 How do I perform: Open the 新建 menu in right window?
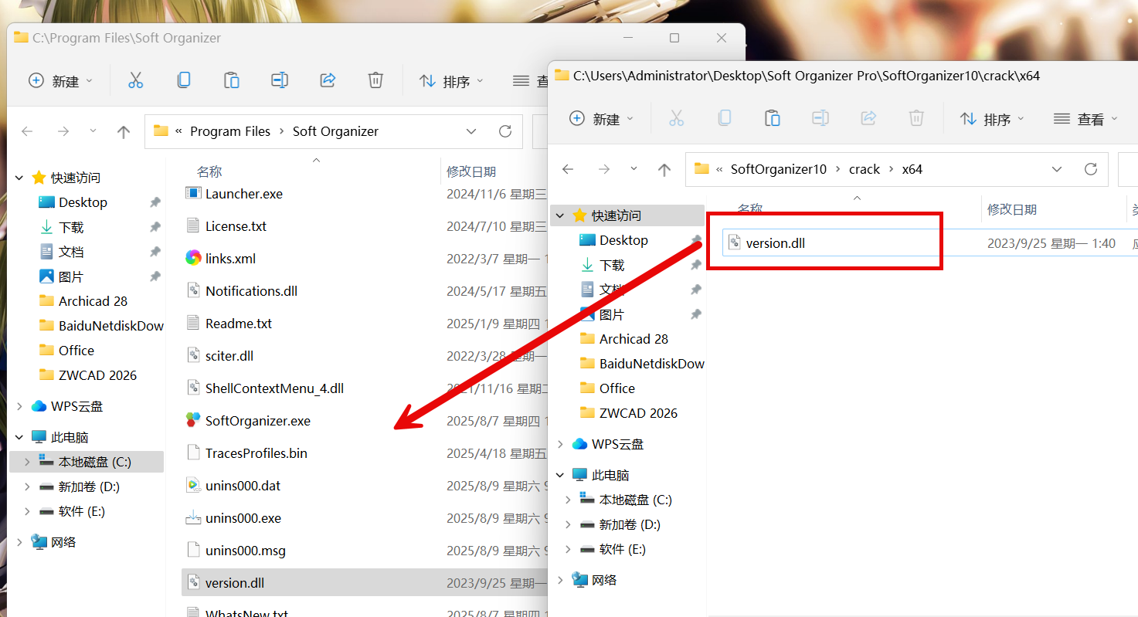(601, 119)
